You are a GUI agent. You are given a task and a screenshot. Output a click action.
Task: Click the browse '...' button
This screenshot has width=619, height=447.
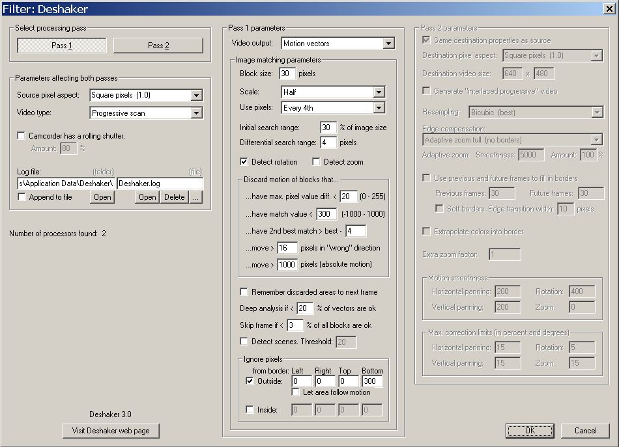pyautogui.click(x=196, y=197)
